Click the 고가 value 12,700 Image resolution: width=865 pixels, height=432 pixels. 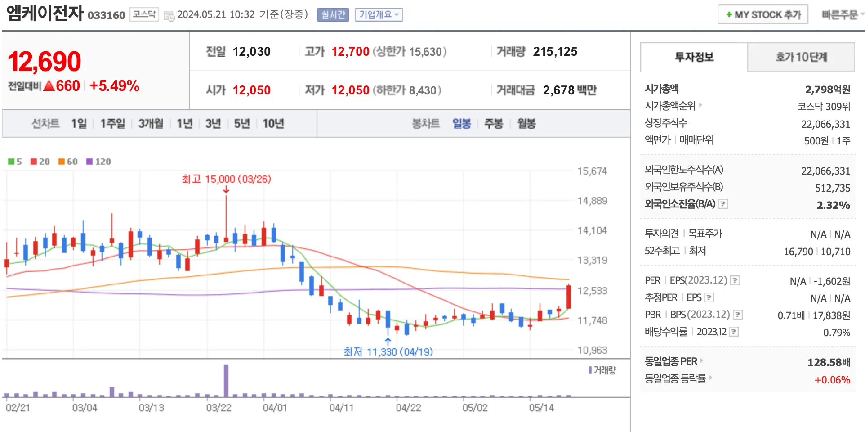coord(351,52)
